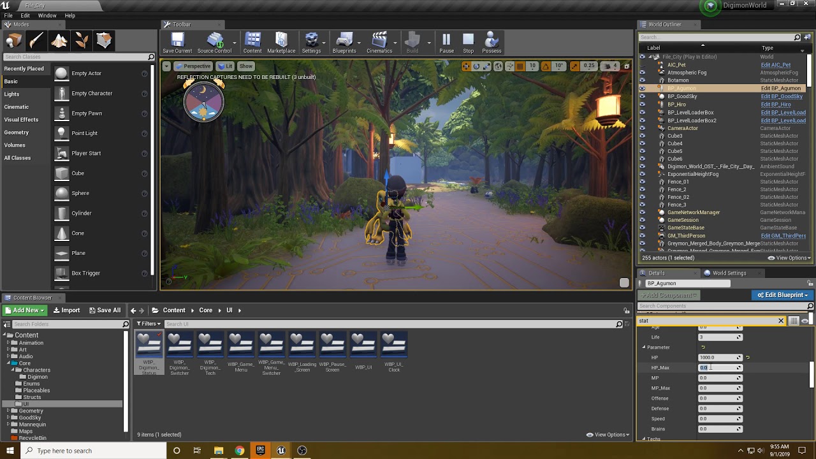This screenshot has height=459, width=816.
Task: Collapse the Parameter category
Action: tap(644, 347)
